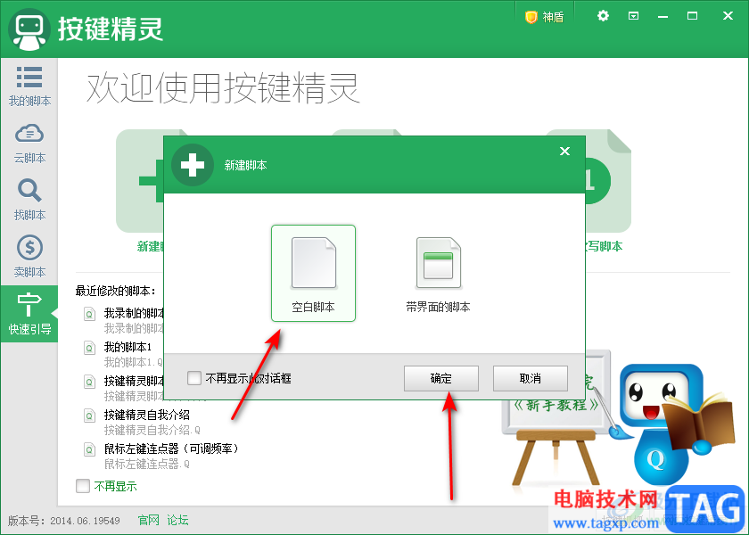
Task: Click the 按键精灵 robot logo
Action: tap(29, 29)
